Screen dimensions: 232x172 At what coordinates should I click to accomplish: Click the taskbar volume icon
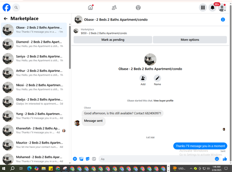click(208, 168)
